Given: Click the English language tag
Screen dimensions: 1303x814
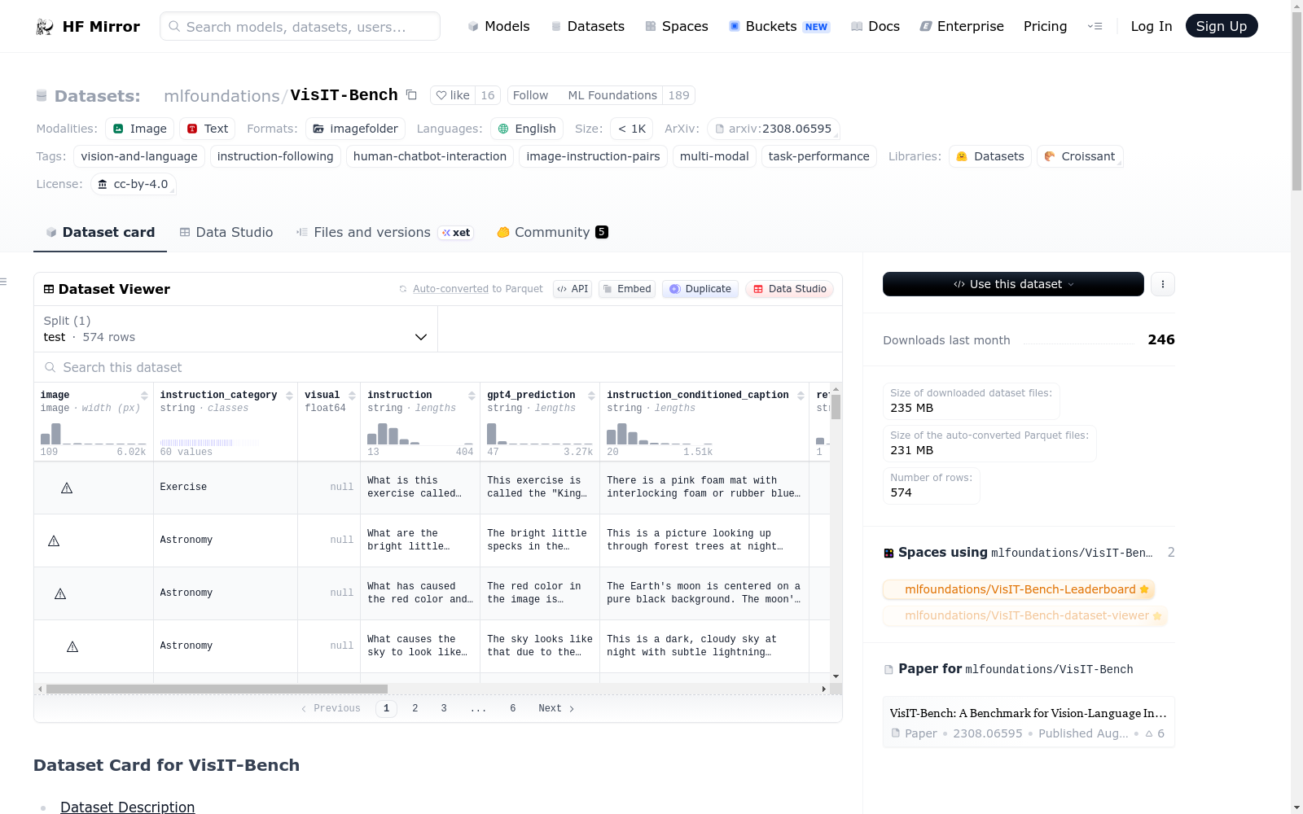Looking at the screenshot, I should click(x=526, y=129).
